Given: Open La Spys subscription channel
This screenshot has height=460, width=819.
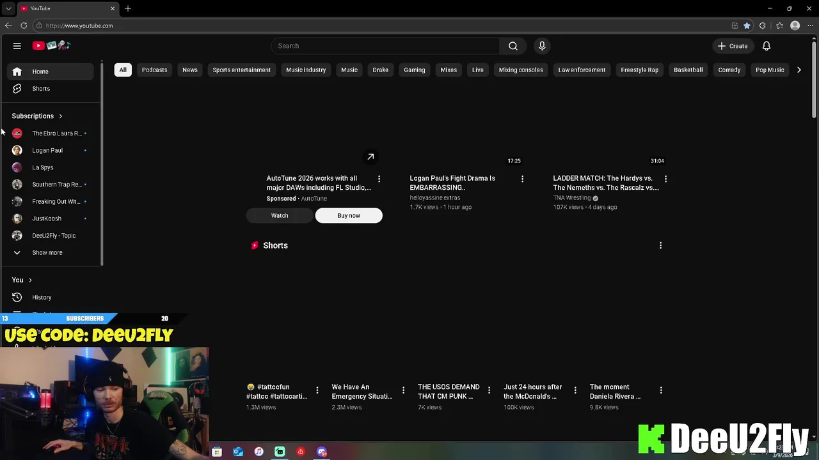Looking at the screenshot, I should (51, 167).
